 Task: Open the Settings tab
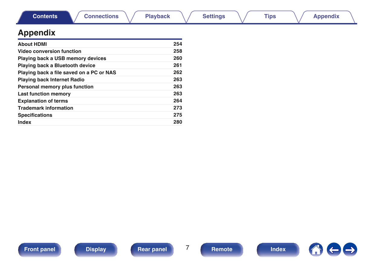(x=214, y=17)
